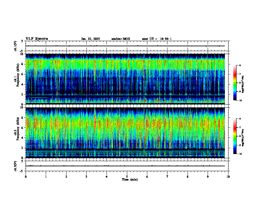This screenshot has height=198, width=257.
Task: Click the "-10" label on ch.2 colorbar
Action: click(x=240, y=154)
